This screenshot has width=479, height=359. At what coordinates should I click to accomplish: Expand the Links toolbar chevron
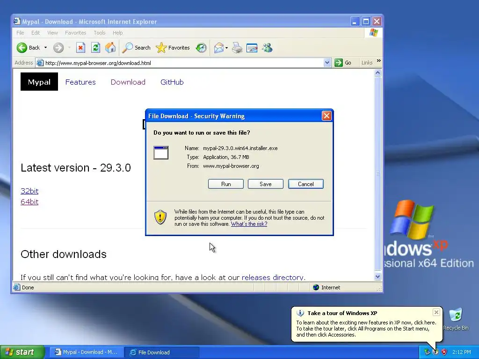click(379, 61)
